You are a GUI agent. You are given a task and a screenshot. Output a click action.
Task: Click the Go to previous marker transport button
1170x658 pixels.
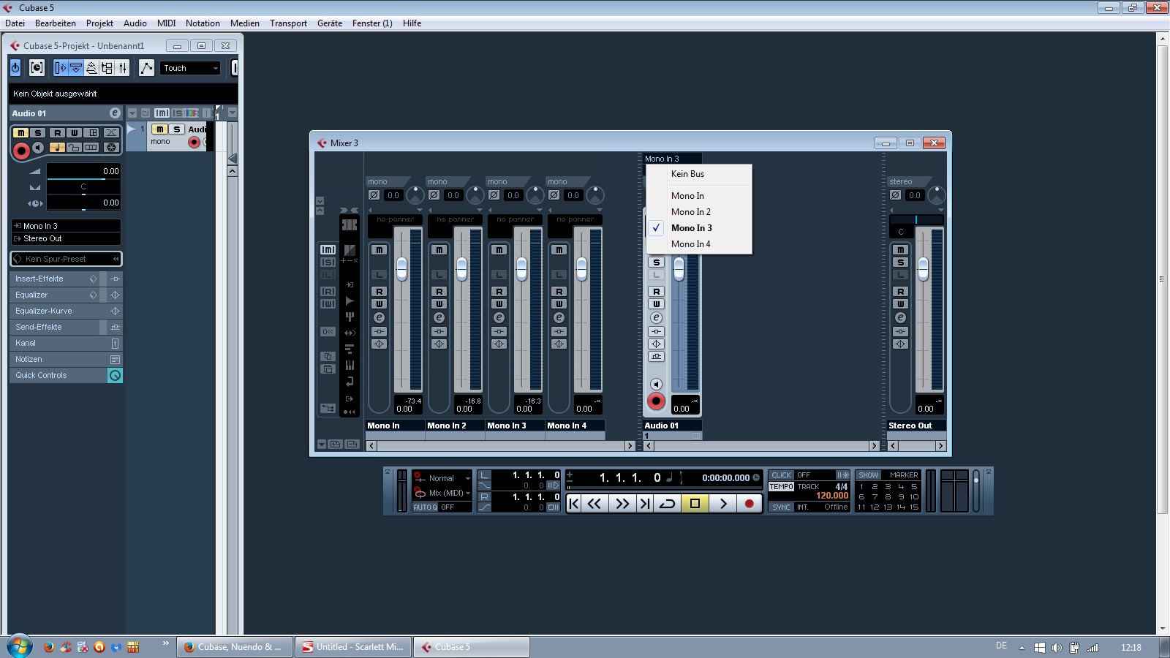coord(574,503)
